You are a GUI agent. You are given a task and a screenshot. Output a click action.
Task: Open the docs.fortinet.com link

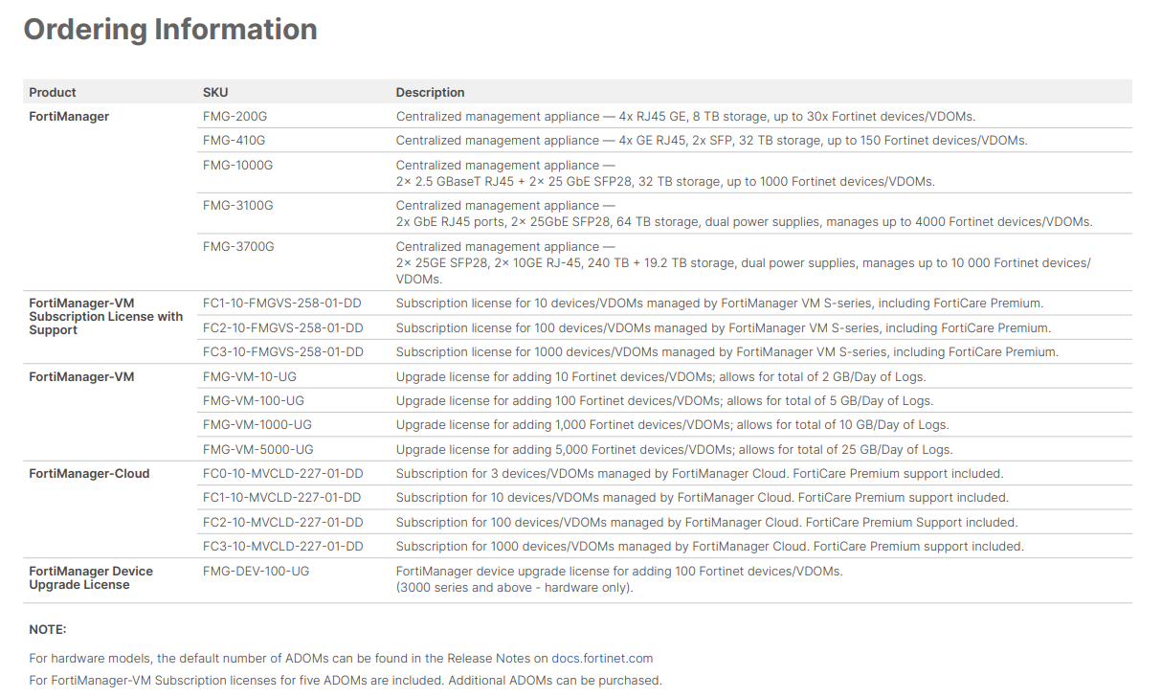coord(602,658)
